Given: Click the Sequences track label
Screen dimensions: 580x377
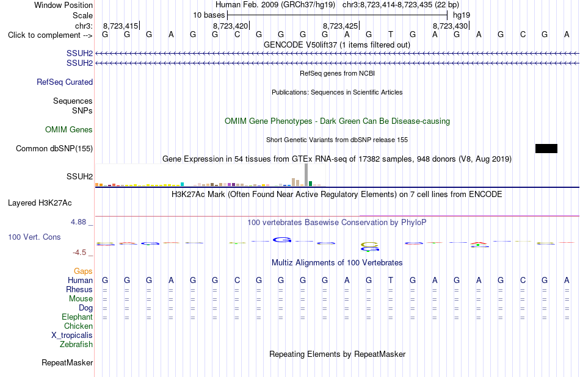Looking at the screenshot, I should coord(73,101).
